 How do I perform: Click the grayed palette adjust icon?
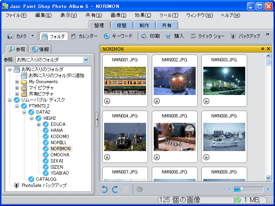click(140, 189)
